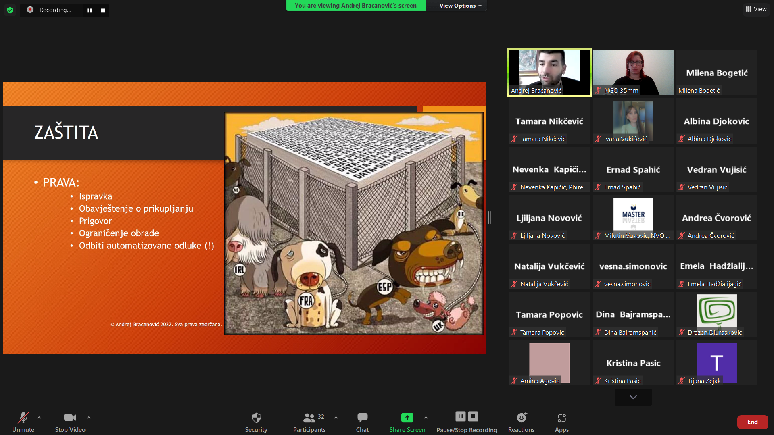Viewport: 774px width, 435px height.
Task: Select Emela Hadžialijagić's participant tile
Action: tap(717, 266)
